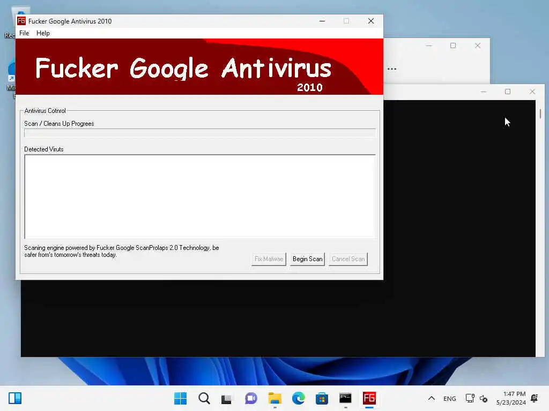The width and height of the screenshot is (549, 411).
Task: Minimize the upper background window
Action: point(429,45)
